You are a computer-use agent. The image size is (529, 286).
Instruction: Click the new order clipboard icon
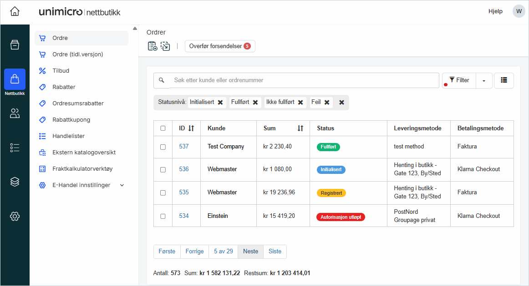click(x=153, y=46)
